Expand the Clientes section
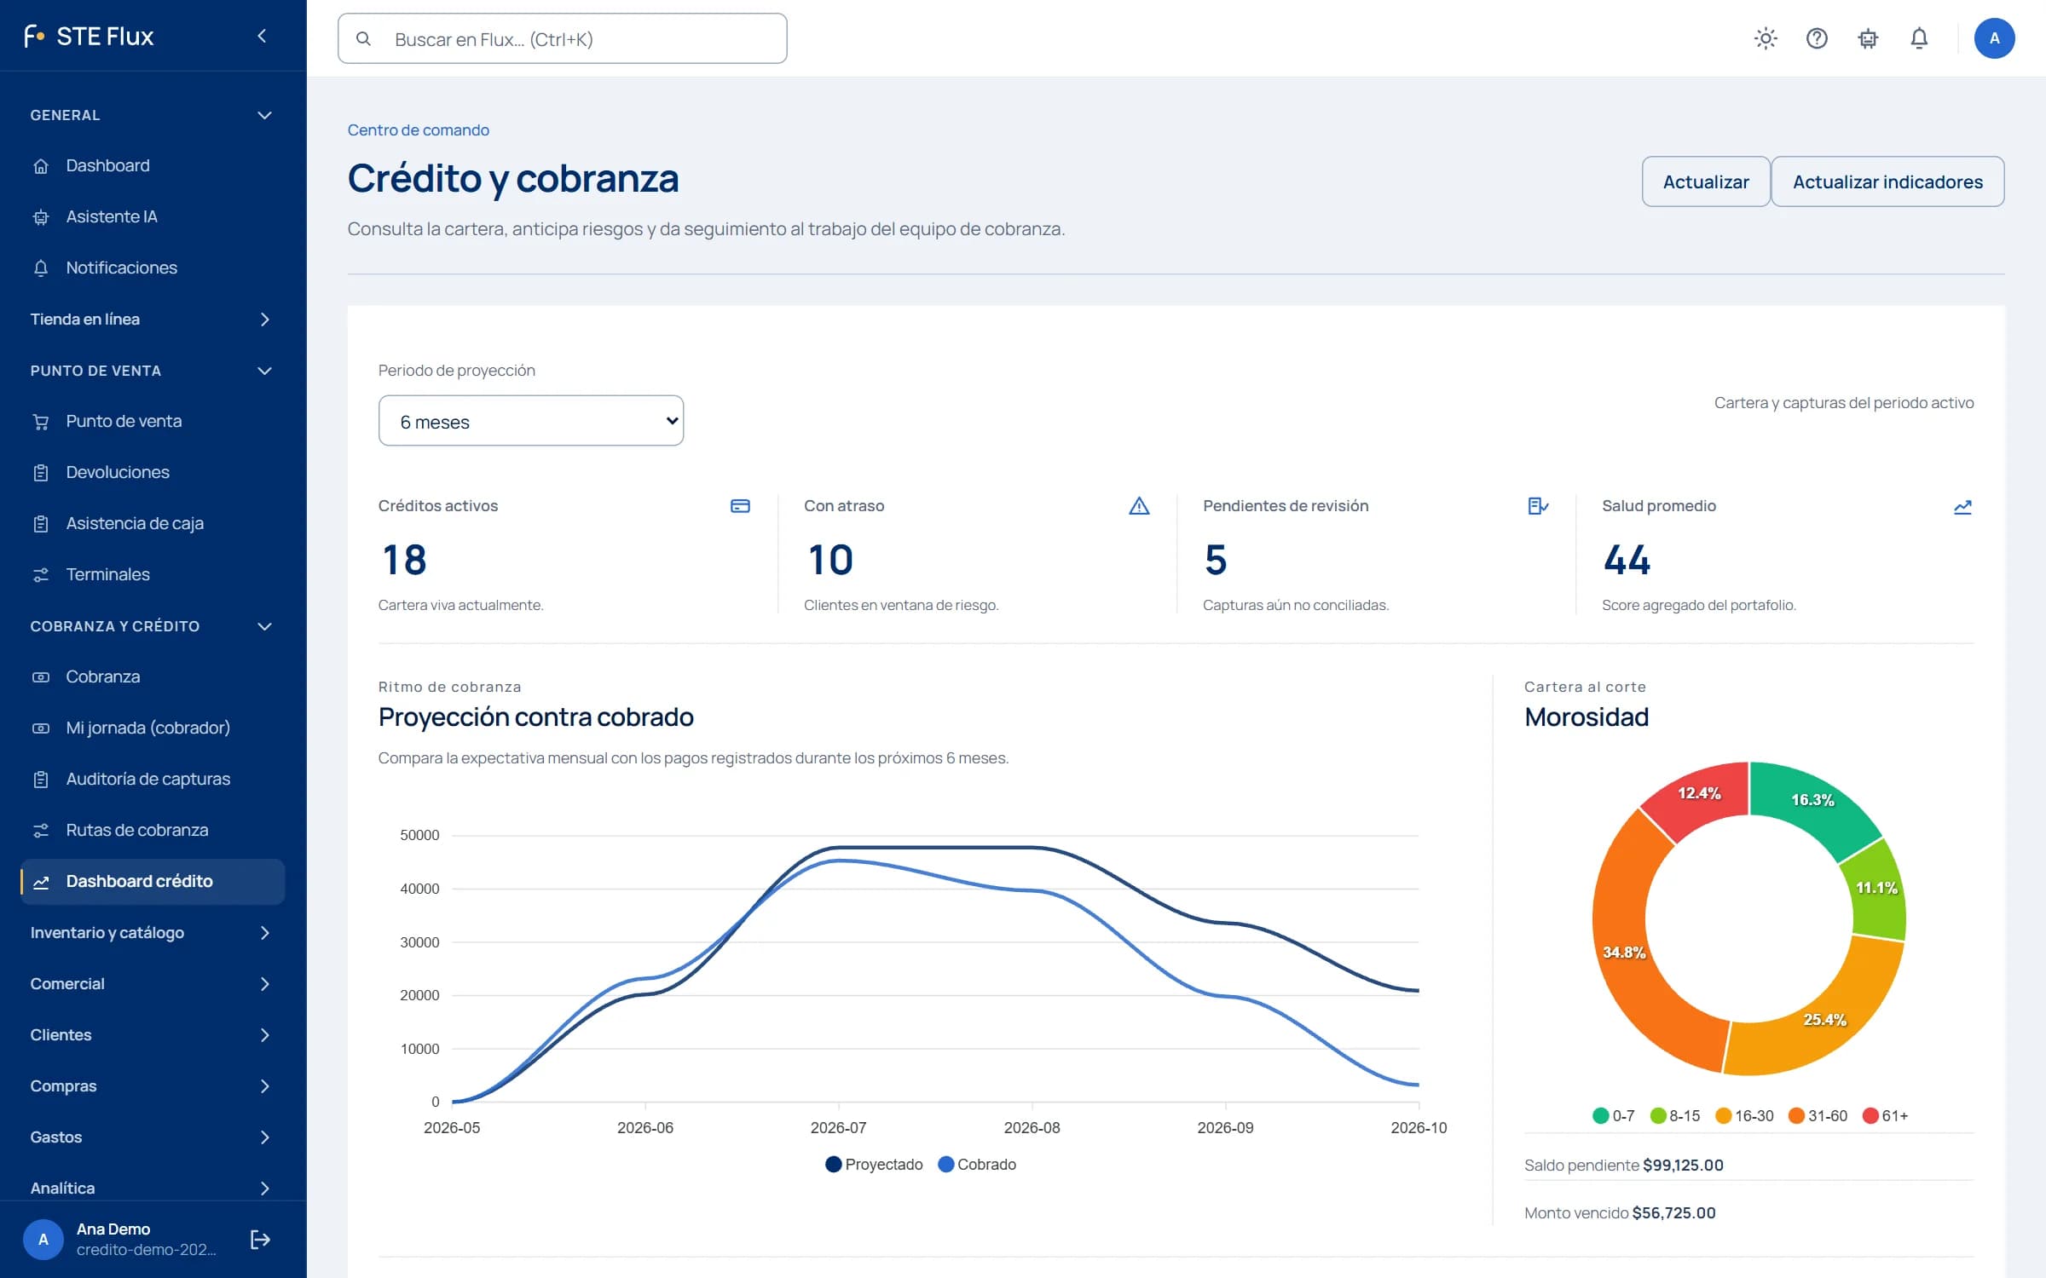This screenshot has height=1278, width=2046. 152,1035
